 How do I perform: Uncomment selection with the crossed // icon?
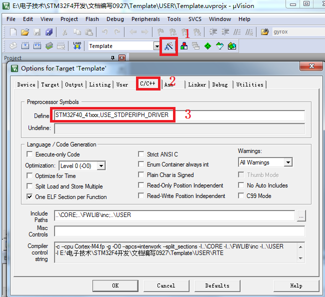249,31
